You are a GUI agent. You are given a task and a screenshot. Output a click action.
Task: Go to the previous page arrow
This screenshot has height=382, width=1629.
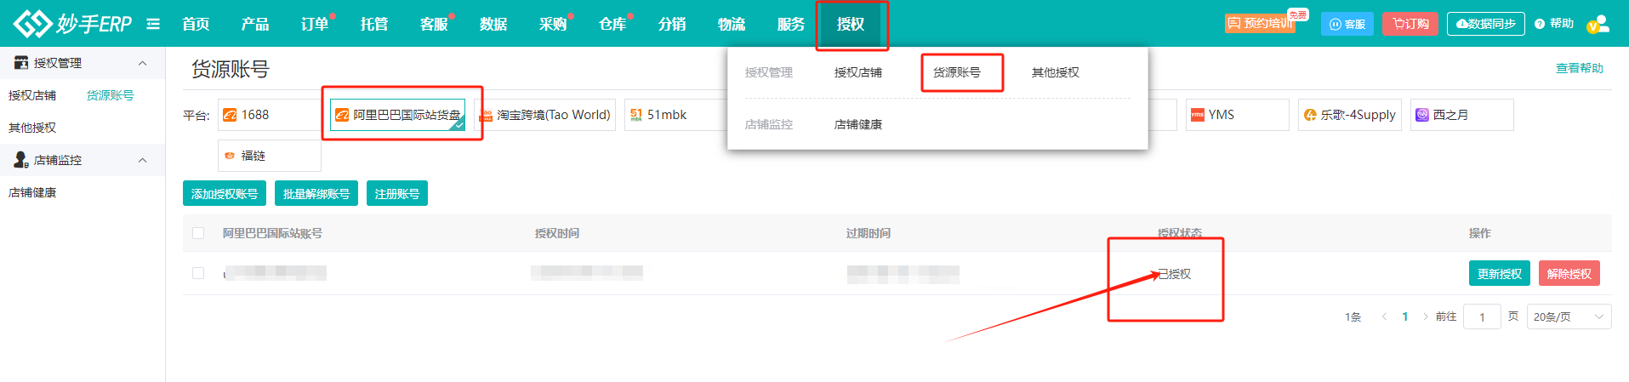tap(1384, 316)
